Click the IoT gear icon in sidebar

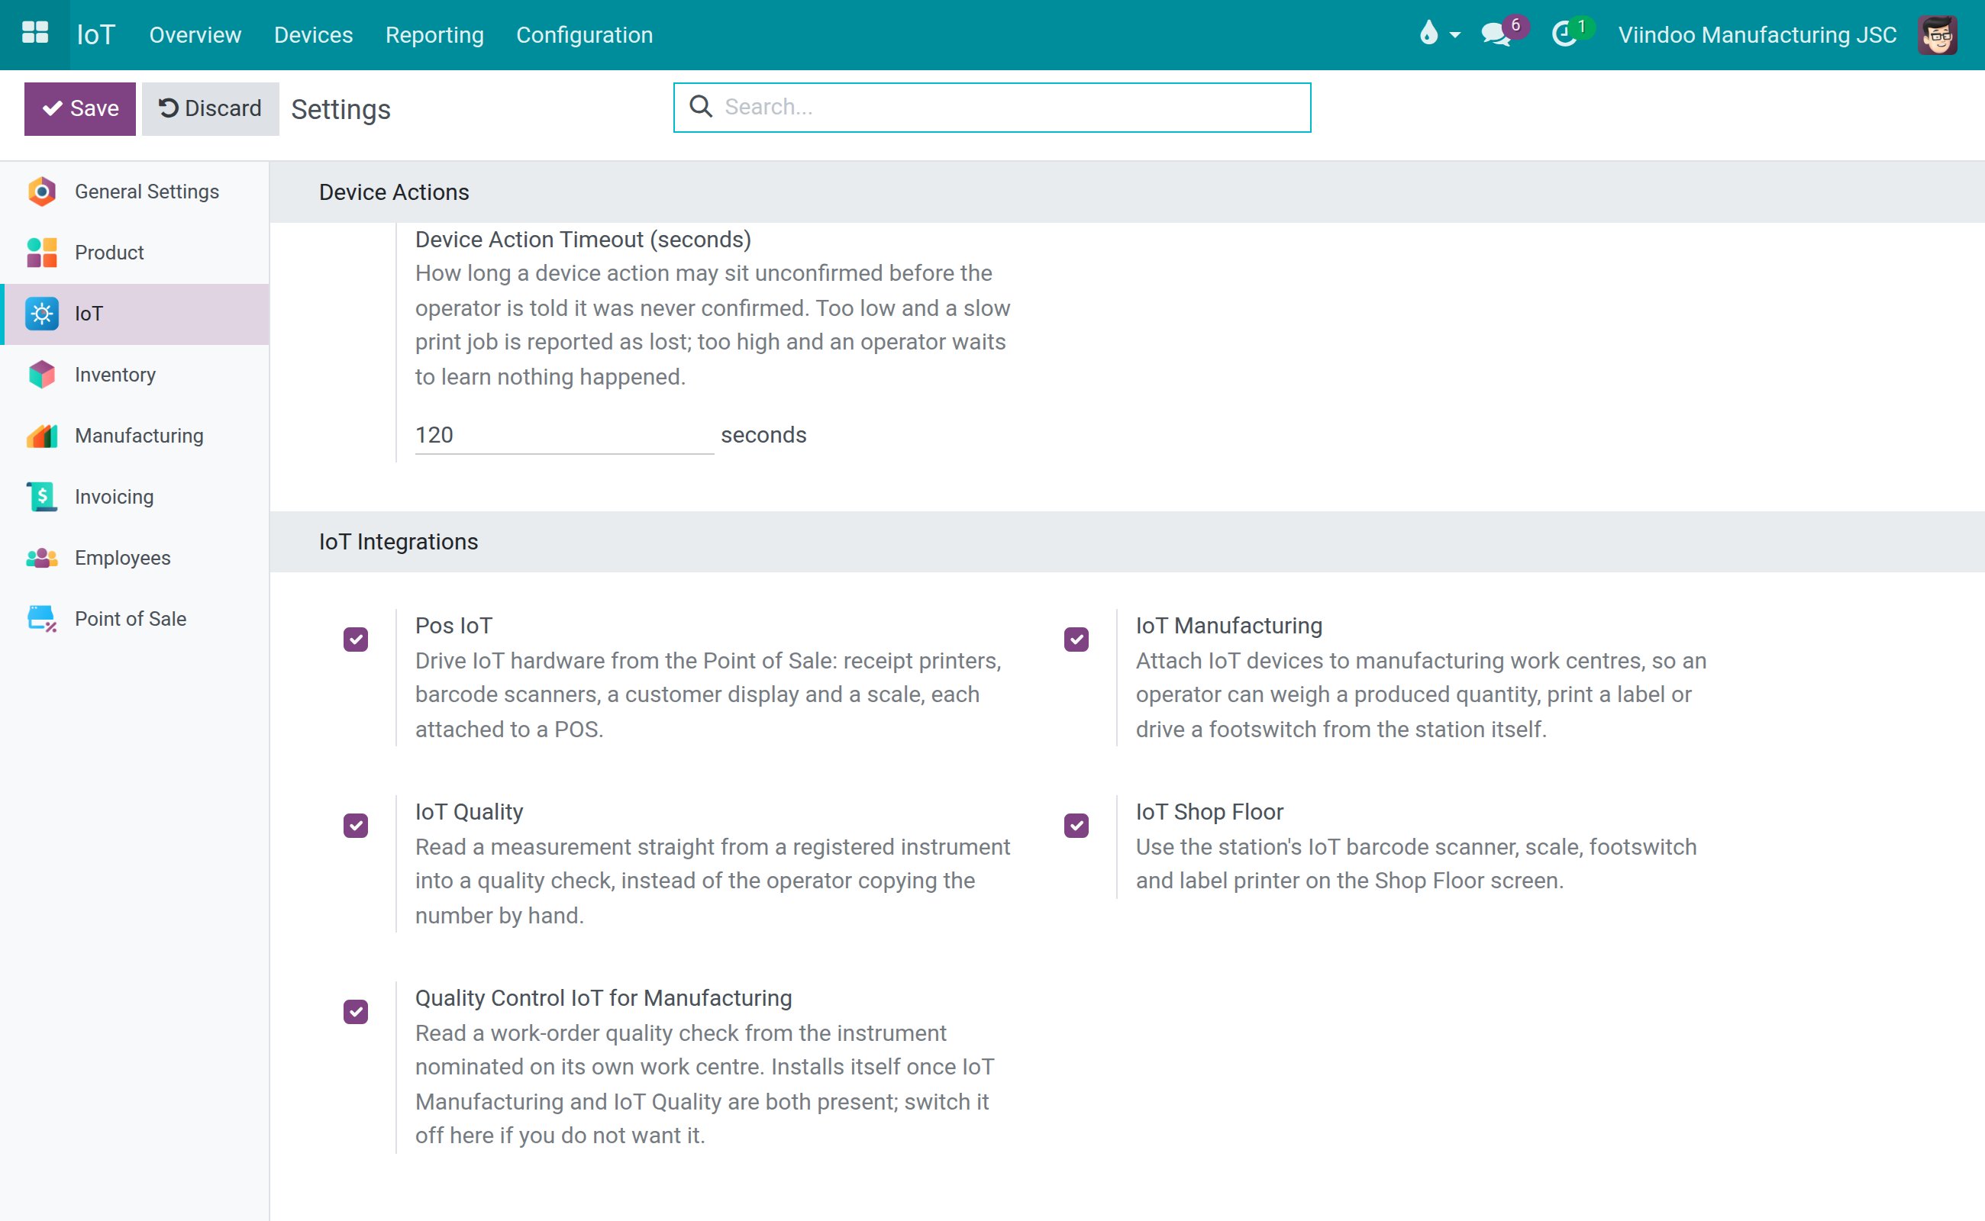pyautogui.click(x=42, y=314)
